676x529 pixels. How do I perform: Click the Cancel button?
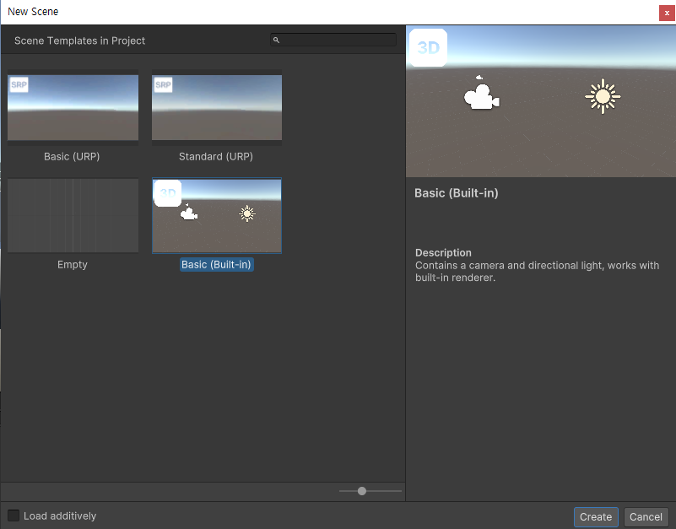pos(646,517)
